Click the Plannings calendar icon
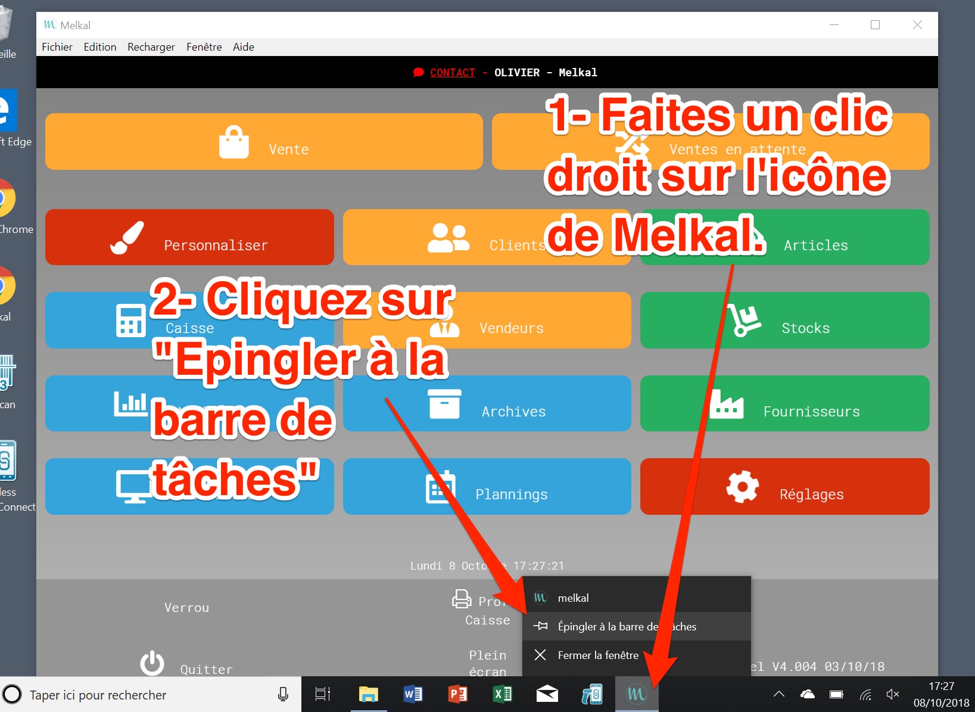Viewport: 975px width, 712px height. 441,487
